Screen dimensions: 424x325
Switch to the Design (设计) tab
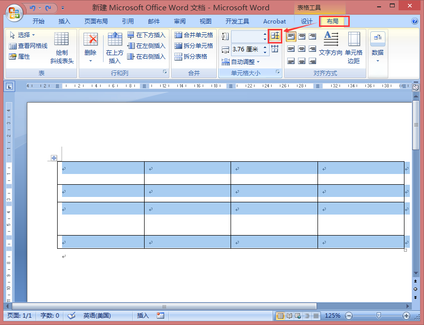307,22
